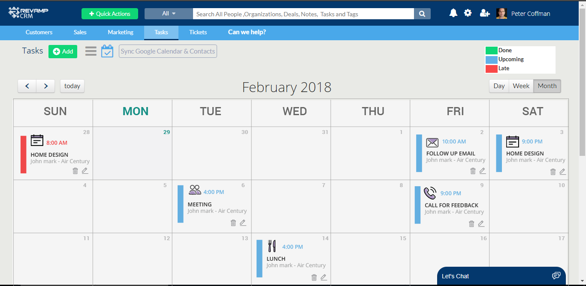Open the Sales menu

[x=80, y=32]
